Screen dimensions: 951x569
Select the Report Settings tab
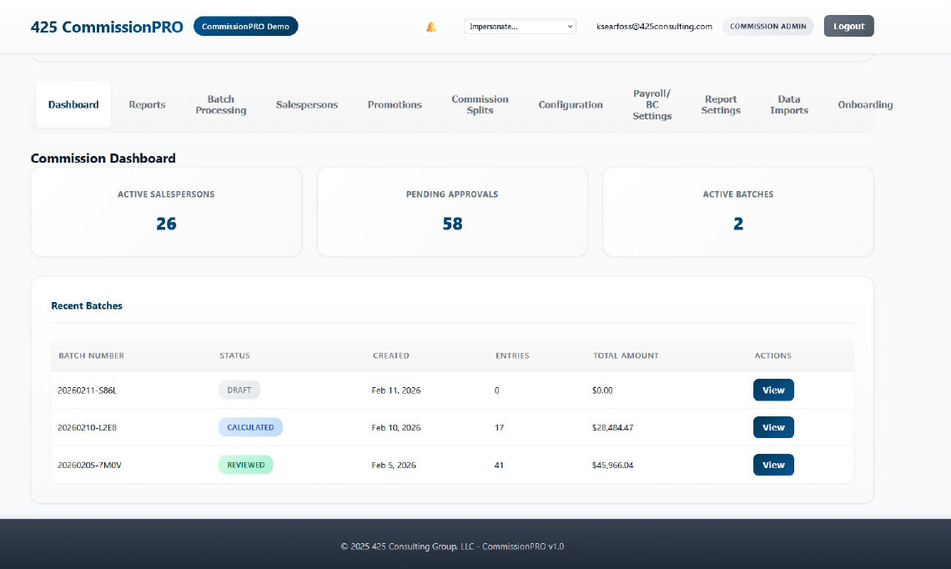point(721,105)
